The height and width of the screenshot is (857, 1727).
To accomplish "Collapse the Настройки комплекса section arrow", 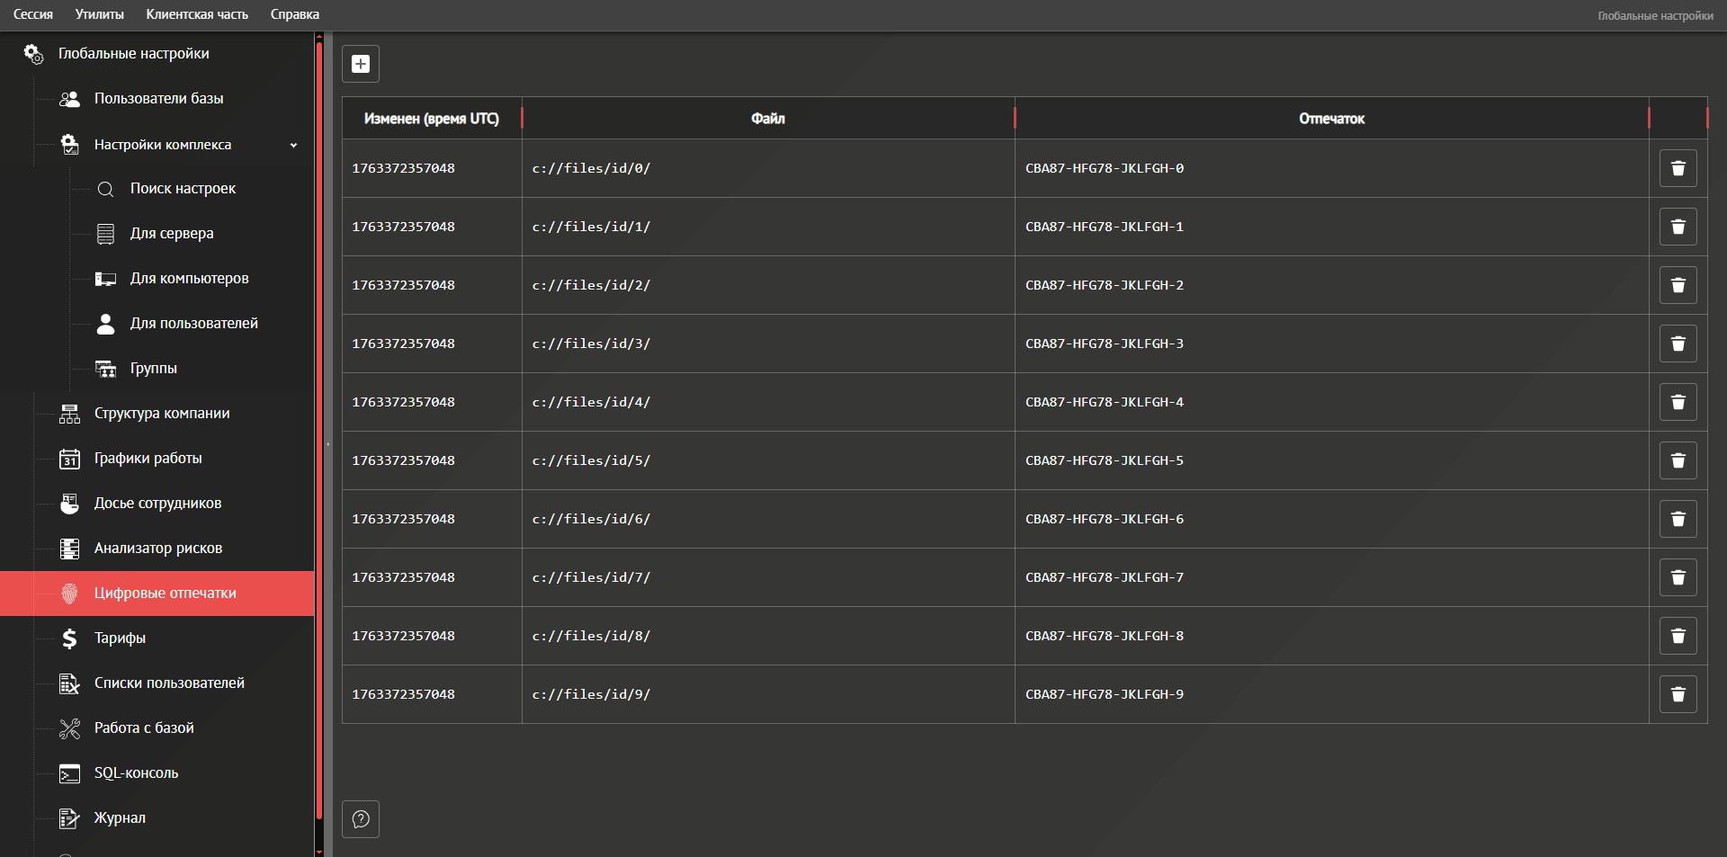I will [x=293, y=145].
